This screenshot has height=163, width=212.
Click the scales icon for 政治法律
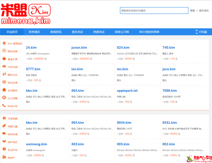[4, 82]
